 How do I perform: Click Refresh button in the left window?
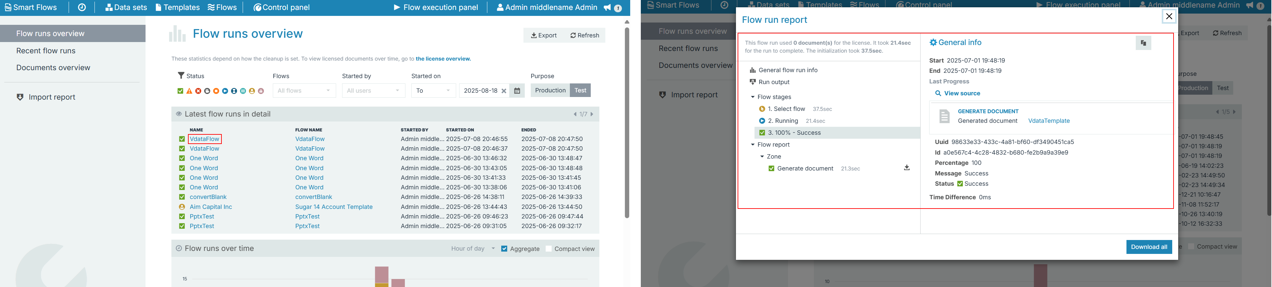click(x=585, y=35)
